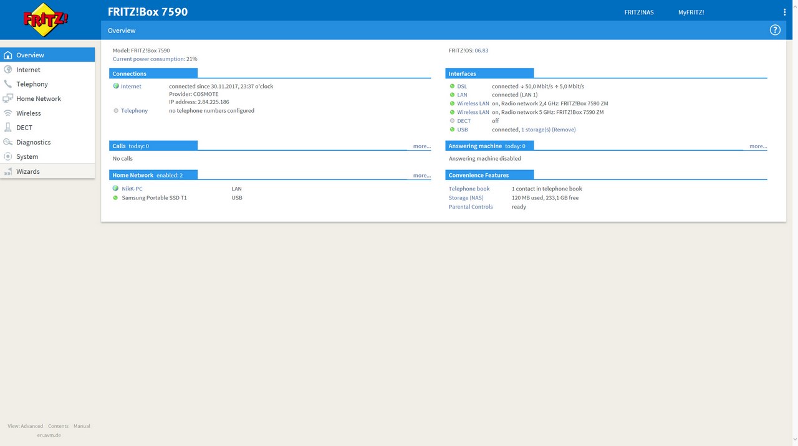Click 1 storage(s) (Remove) link
The image size is (798, 446).
[548, 130]
